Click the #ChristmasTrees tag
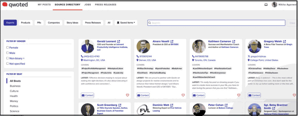The image size is (298, 116). (255, 69)
